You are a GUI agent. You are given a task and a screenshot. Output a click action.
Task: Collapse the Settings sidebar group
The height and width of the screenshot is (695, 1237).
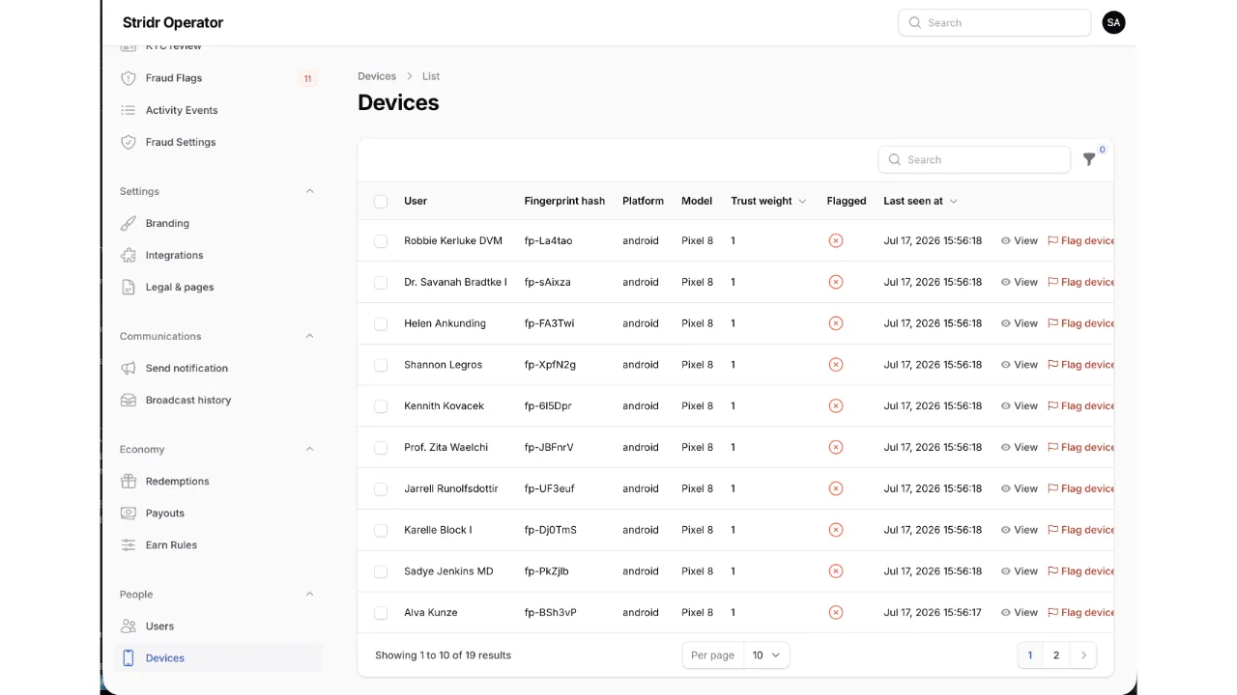tap(309, 191)
